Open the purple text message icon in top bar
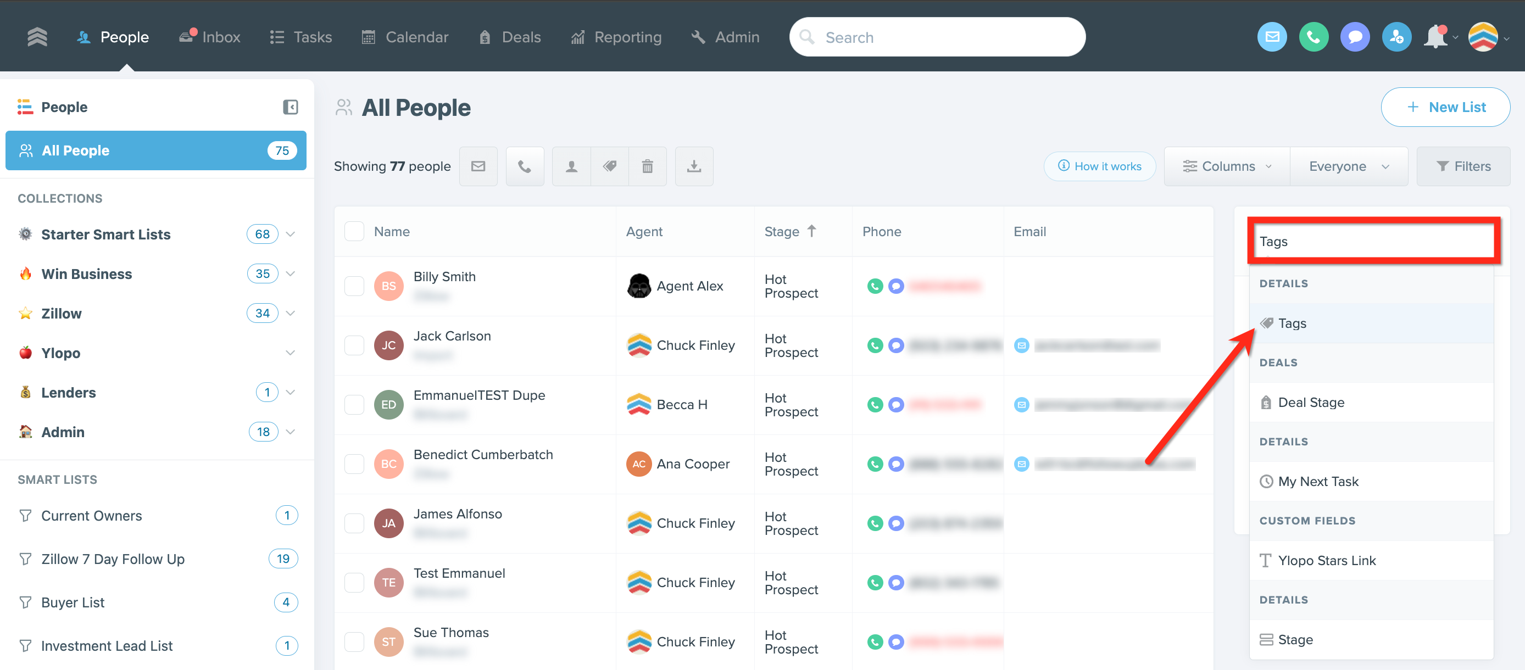1525x670 pixels. click(x=1355, y=37)
